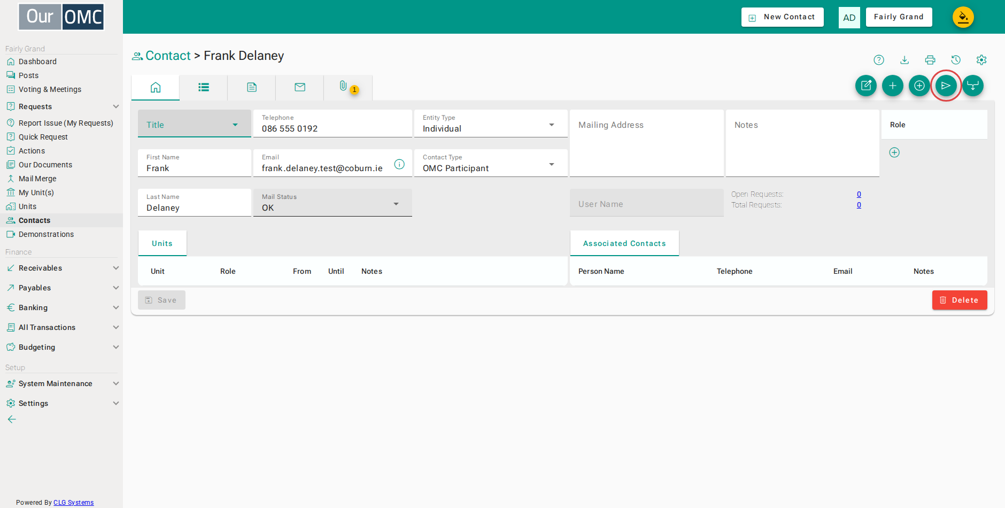Click the New Contact button
The image size is (1005, 508).
point(783,17)
